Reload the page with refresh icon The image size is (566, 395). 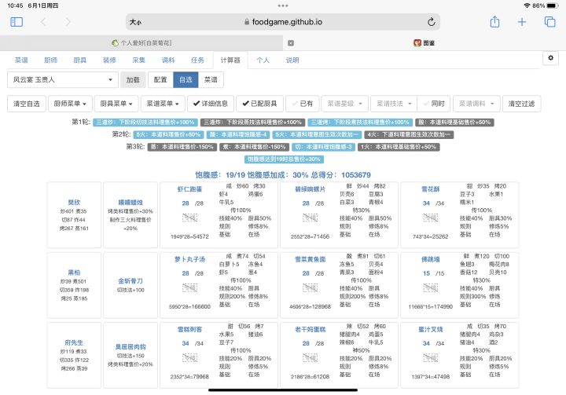coord(431,22)
